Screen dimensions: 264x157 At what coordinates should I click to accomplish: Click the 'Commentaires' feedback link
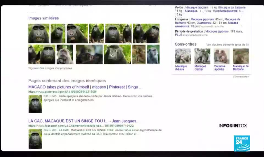[241, 76]
